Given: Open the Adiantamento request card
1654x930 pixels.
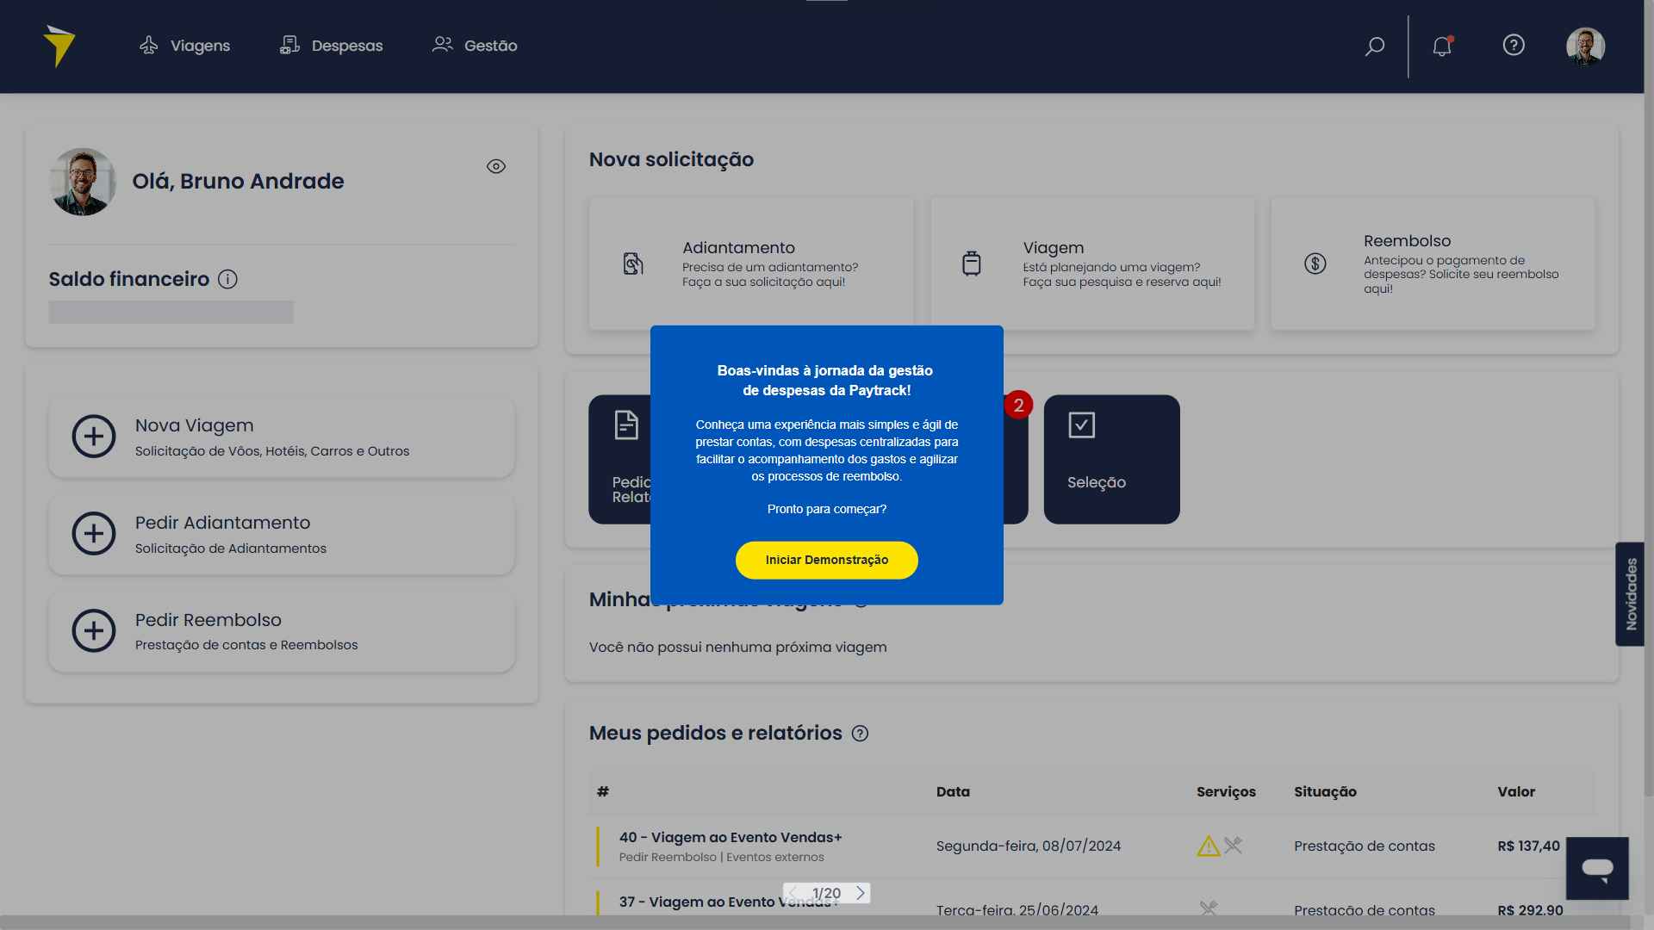Looking at the screenshot, I should click(751, 263).
